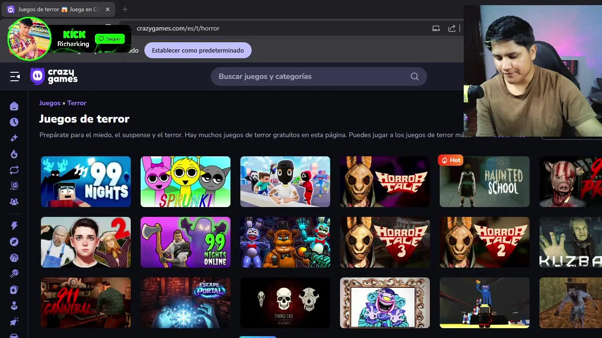The image size is (602, 338).
Task: Open the pig mask game thumbnail
Action: [570, 182]
